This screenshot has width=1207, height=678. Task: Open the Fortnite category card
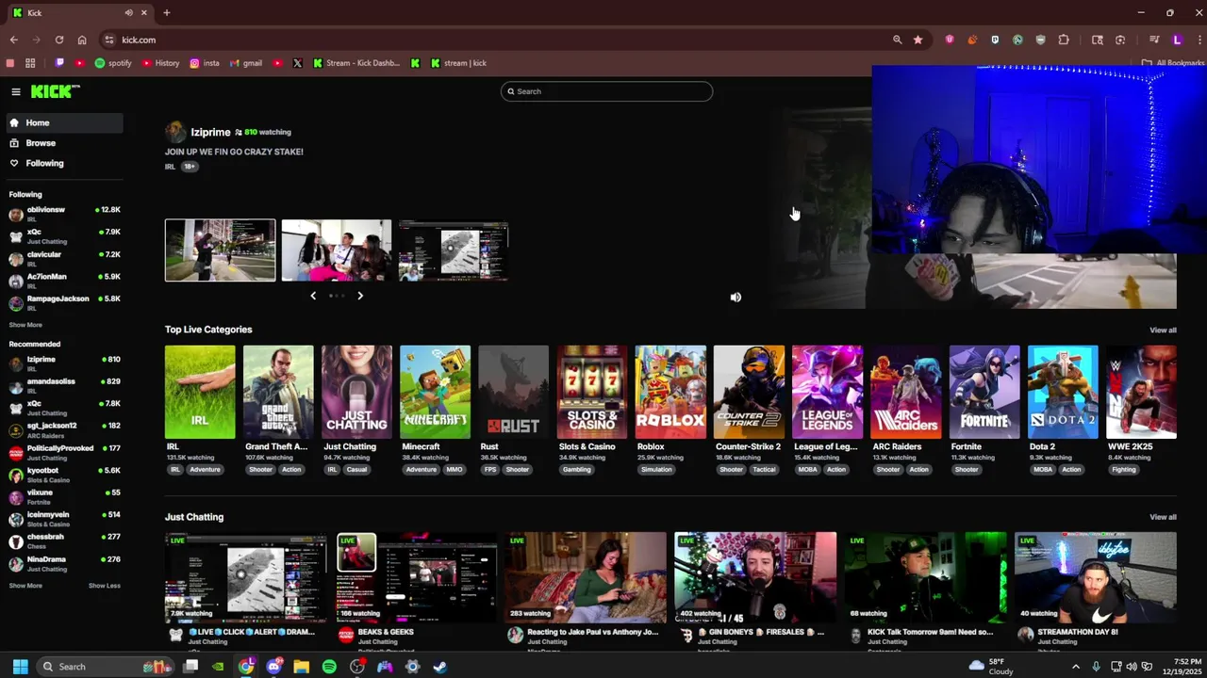point(984,392)
